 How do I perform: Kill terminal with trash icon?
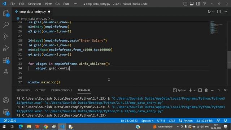(x=206, y=90)
